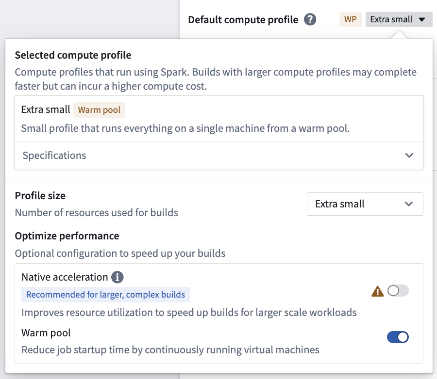Click the down arrow inside the Profile size selector
437x379 pixels.
pos(409,204)
